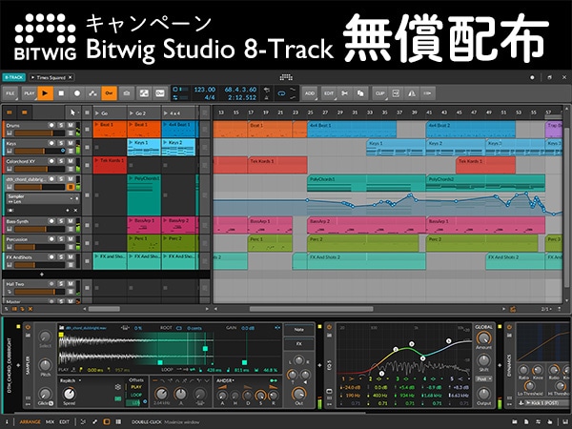Open the ADD menu

(310, 93)
